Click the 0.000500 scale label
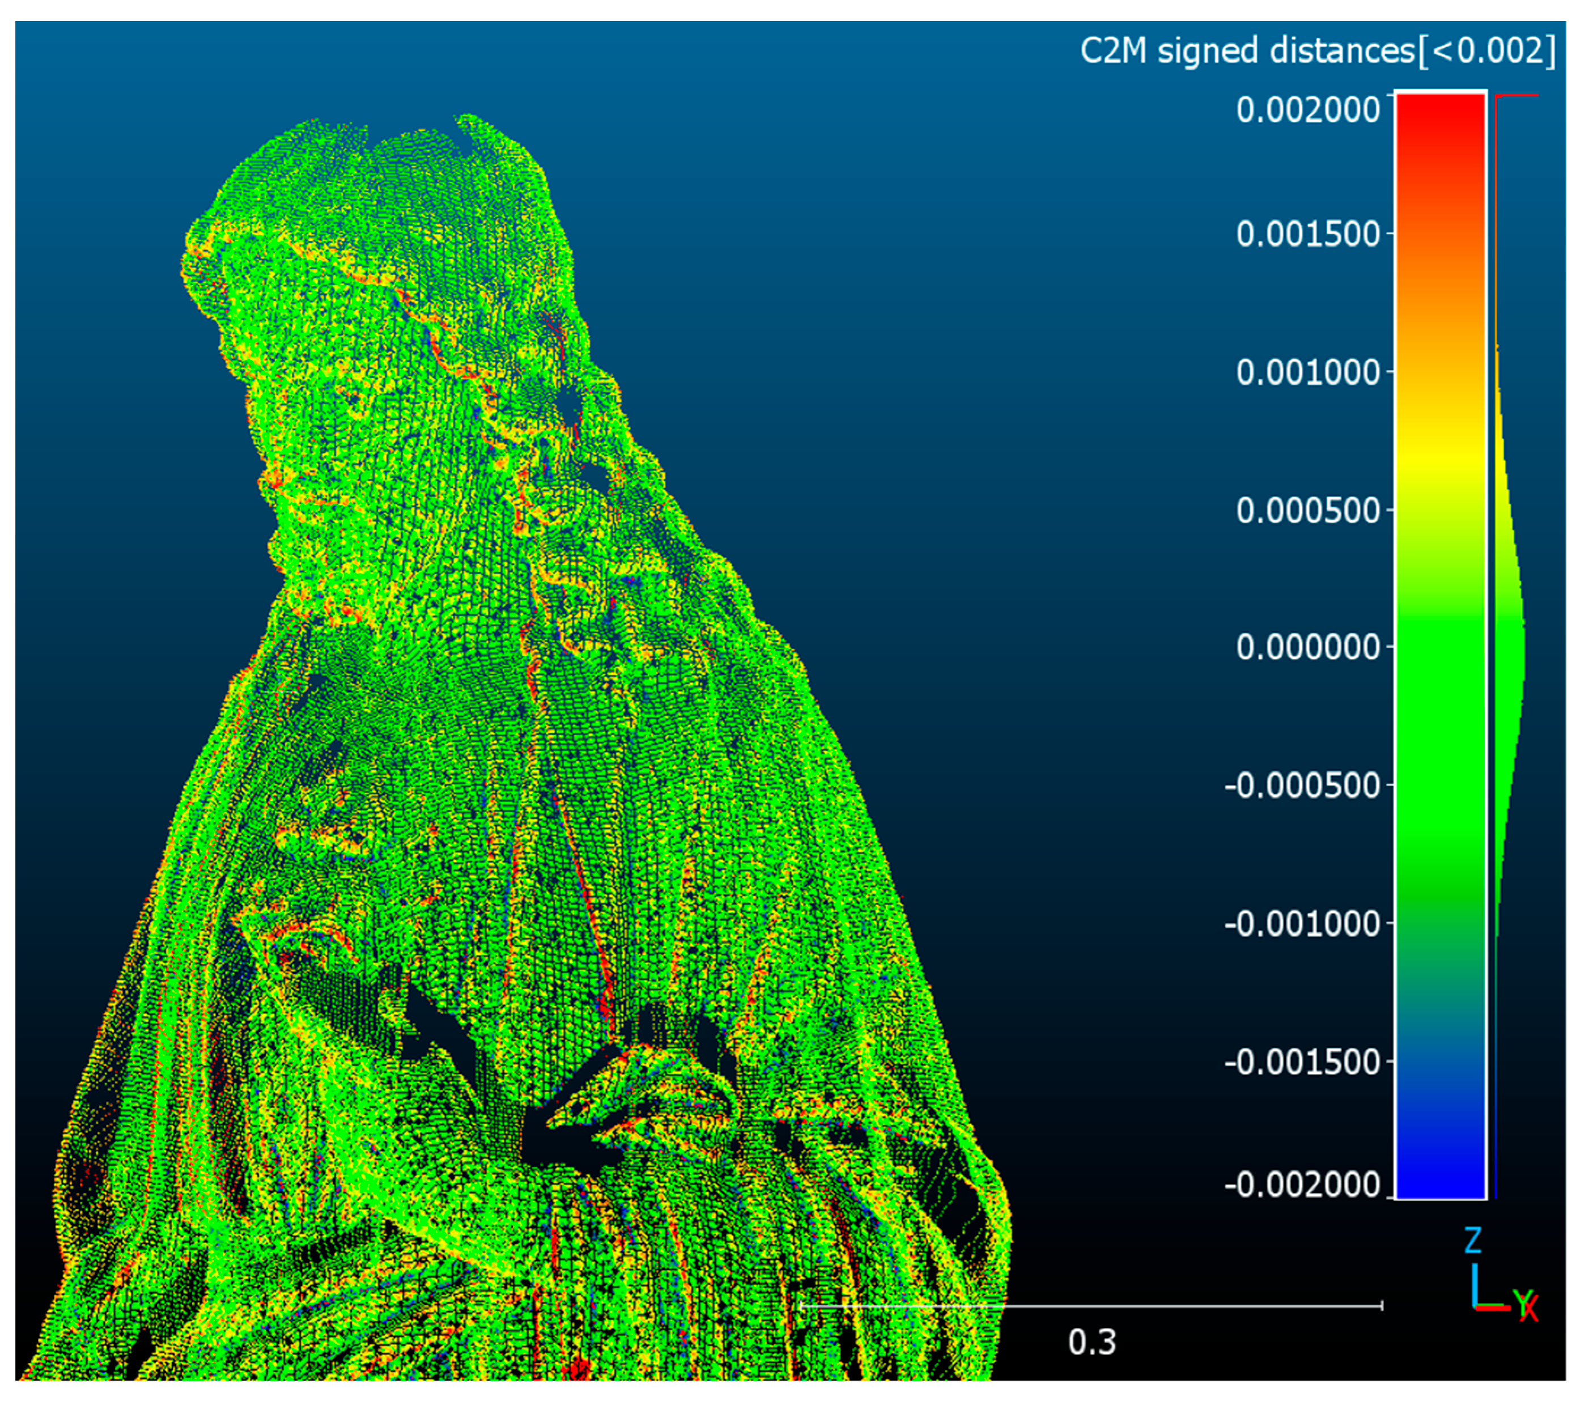Image resolution: width=1580 pixels, height=1401 pixels. point(1307,510)
